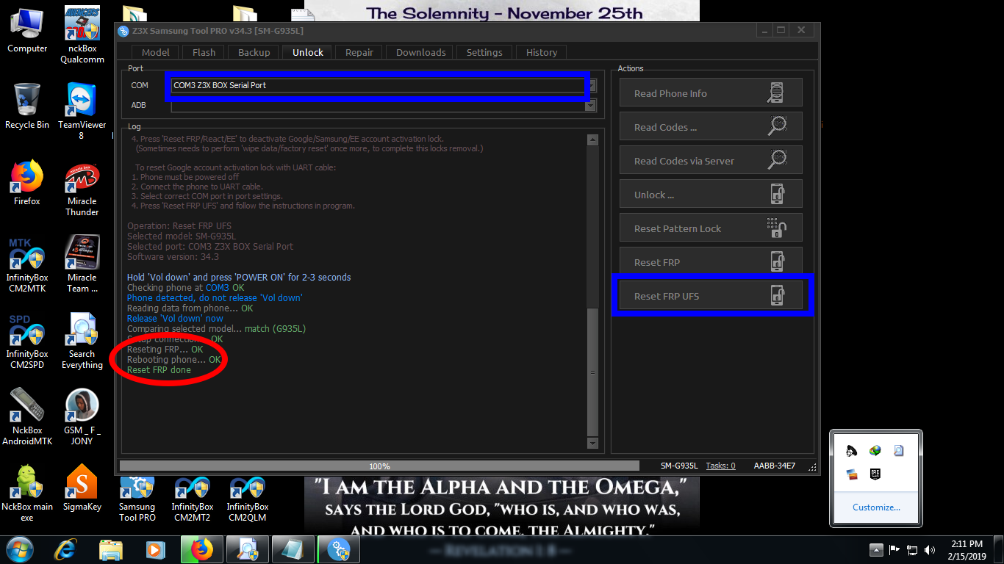Switch to Firefox on the taskbar
This screenshot has width=1004, height=564.
(201, 549)
